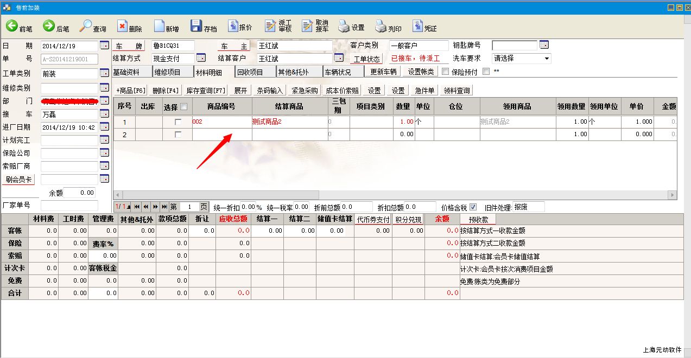Open the 报价 quotation icon
Image resolution: width=691 pixels, height=358 pixels.
pos(233,26)
